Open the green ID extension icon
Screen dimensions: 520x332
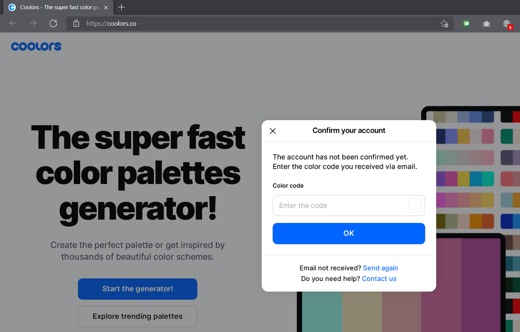click(466, 23)
